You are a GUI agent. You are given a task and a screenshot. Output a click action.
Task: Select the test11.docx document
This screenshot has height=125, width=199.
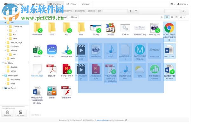click(x=169, y=50)
